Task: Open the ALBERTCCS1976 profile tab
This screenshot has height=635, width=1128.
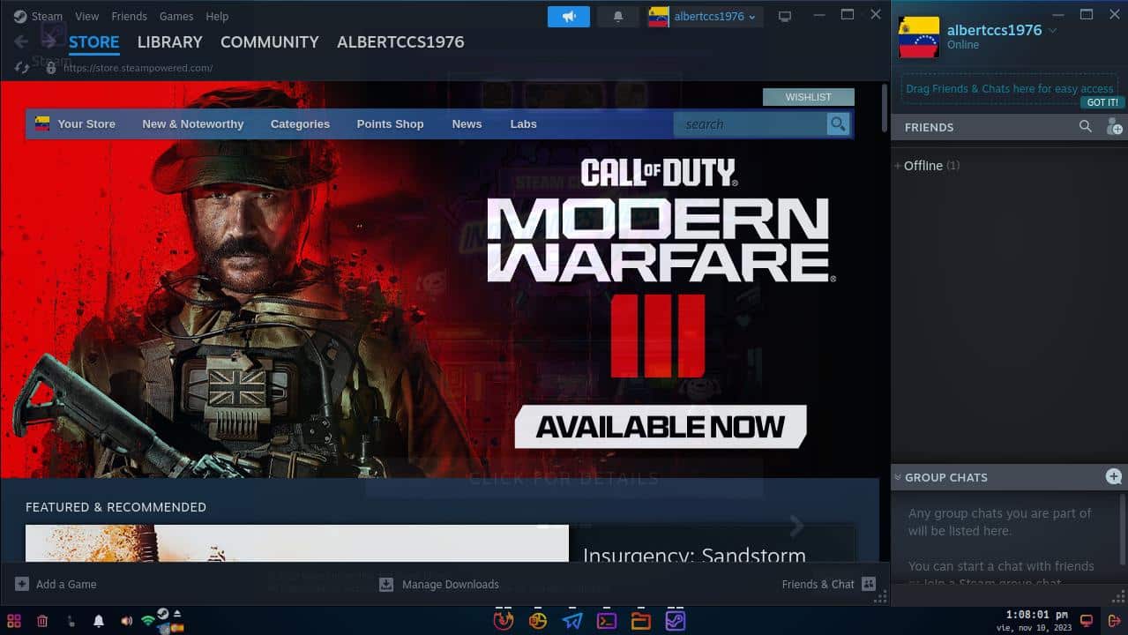Action: pyautogui.click(x=400, y=41)
